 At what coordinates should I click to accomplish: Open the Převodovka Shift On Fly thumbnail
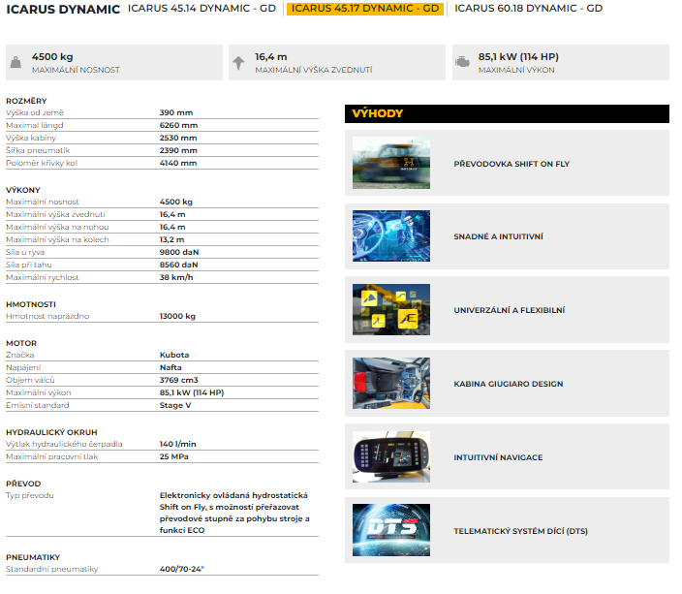pyautogui.click(x=391, y=163)
